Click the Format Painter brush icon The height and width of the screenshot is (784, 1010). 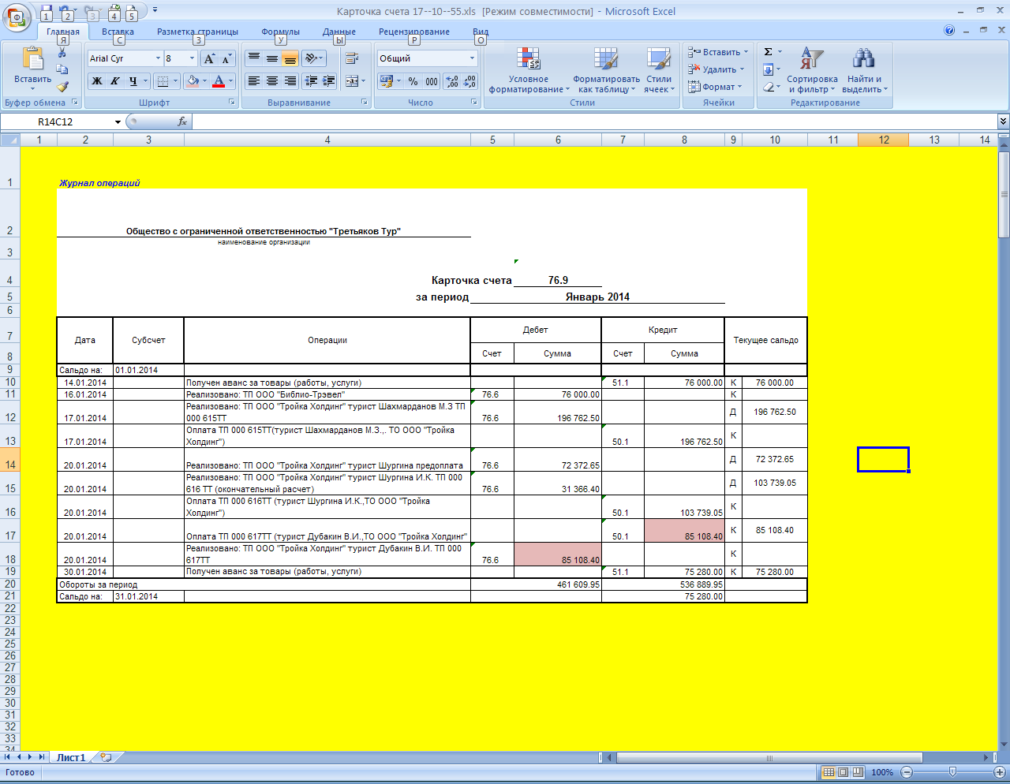[62, 87]
